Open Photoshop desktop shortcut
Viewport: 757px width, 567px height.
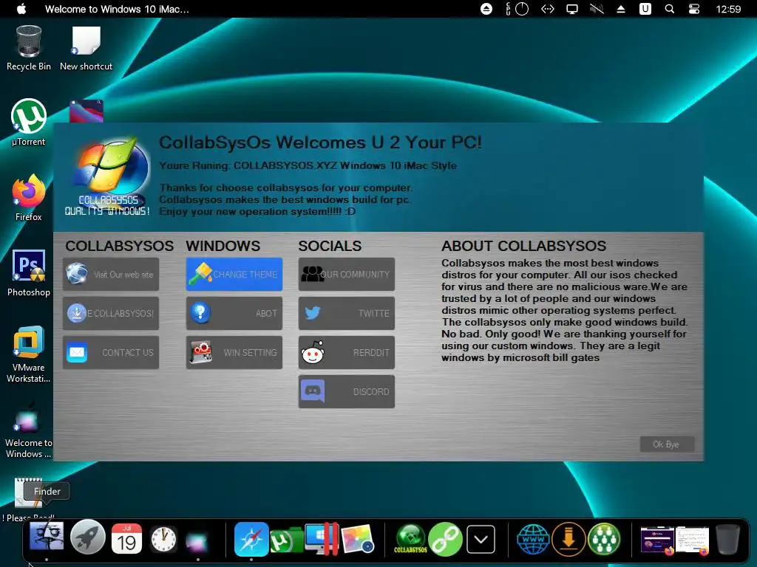(x=29, y=273)
